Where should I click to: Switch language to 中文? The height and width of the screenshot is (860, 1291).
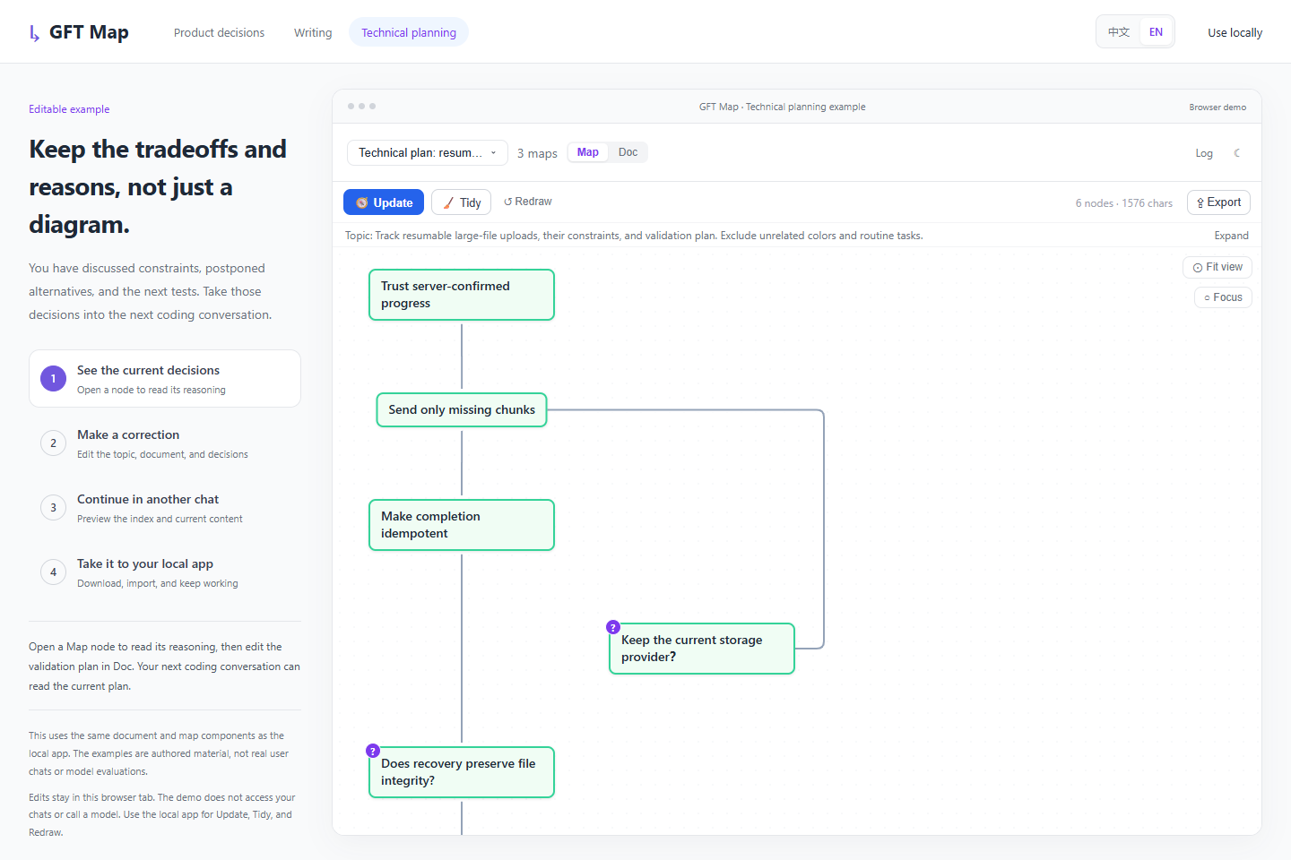click(1119, 32)
